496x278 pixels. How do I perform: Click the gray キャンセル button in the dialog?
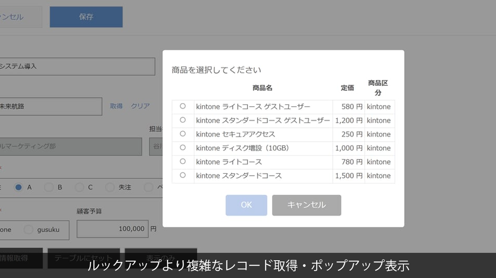tap(307, 205)
